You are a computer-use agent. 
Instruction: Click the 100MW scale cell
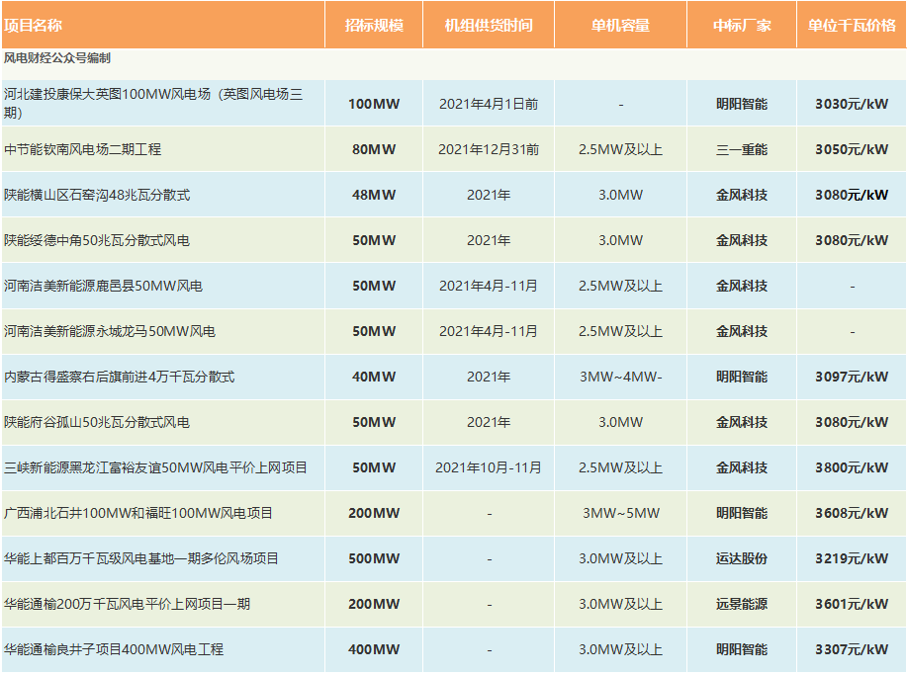(374, 104)
